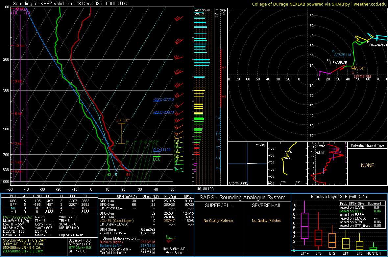388x257 pixels.
Task: Click the SR Wind v. Height inset plot
Action: tap(327, 163)
